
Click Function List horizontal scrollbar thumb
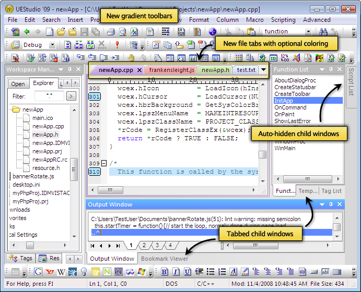(307, 179)
